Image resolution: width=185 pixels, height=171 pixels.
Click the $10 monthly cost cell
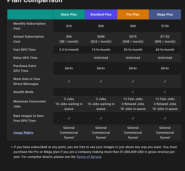[69, 26]
